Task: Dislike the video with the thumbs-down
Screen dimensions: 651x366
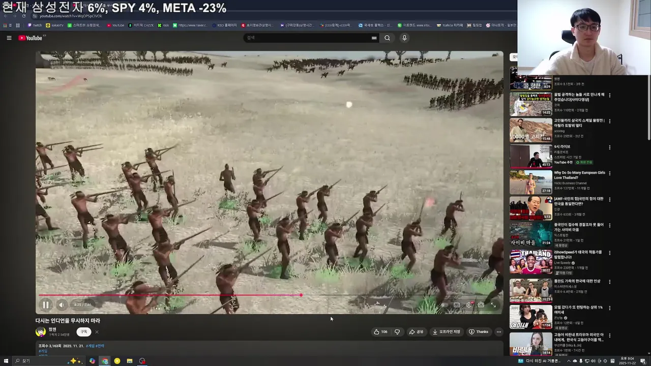Action: coord(397,332)
